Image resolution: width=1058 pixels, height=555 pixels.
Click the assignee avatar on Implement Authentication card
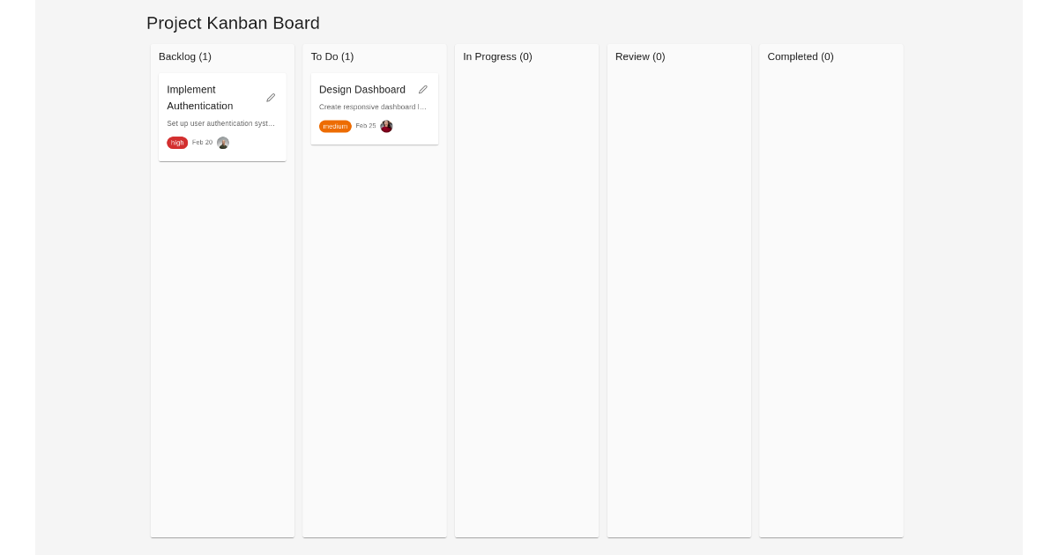coord(223,143)
